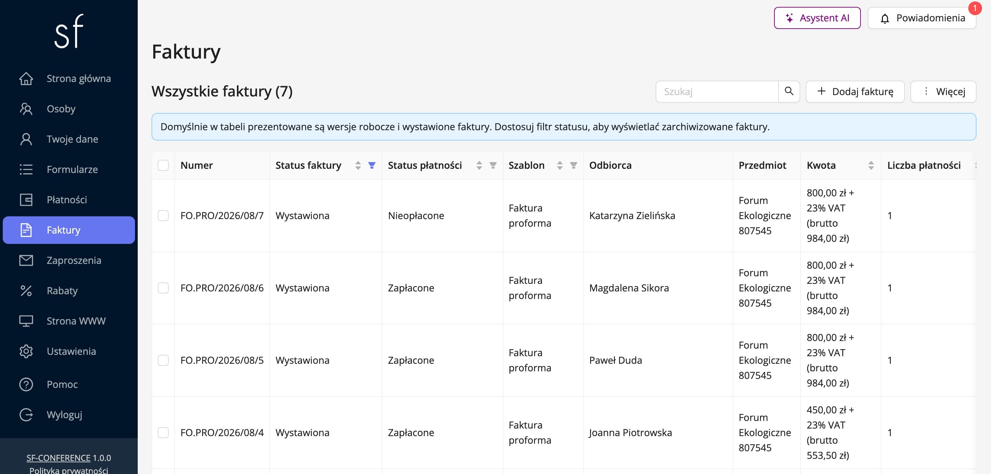
Task: Click the envelope icon next to Zaproszenia
Action: (x=26, y=260)
